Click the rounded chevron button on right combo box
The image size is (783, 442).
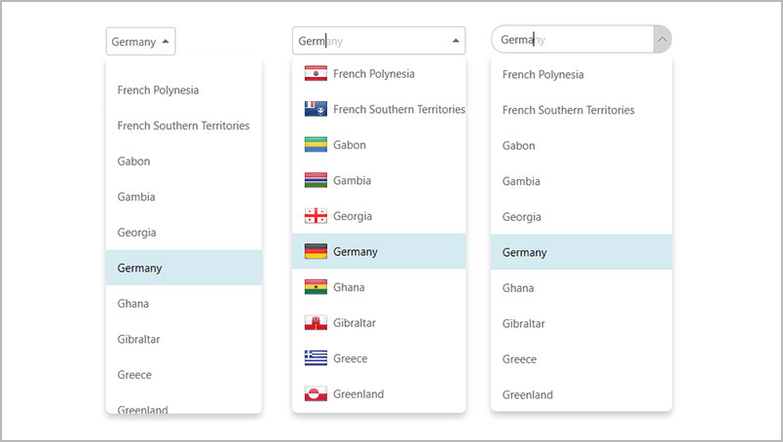(661, 40)
